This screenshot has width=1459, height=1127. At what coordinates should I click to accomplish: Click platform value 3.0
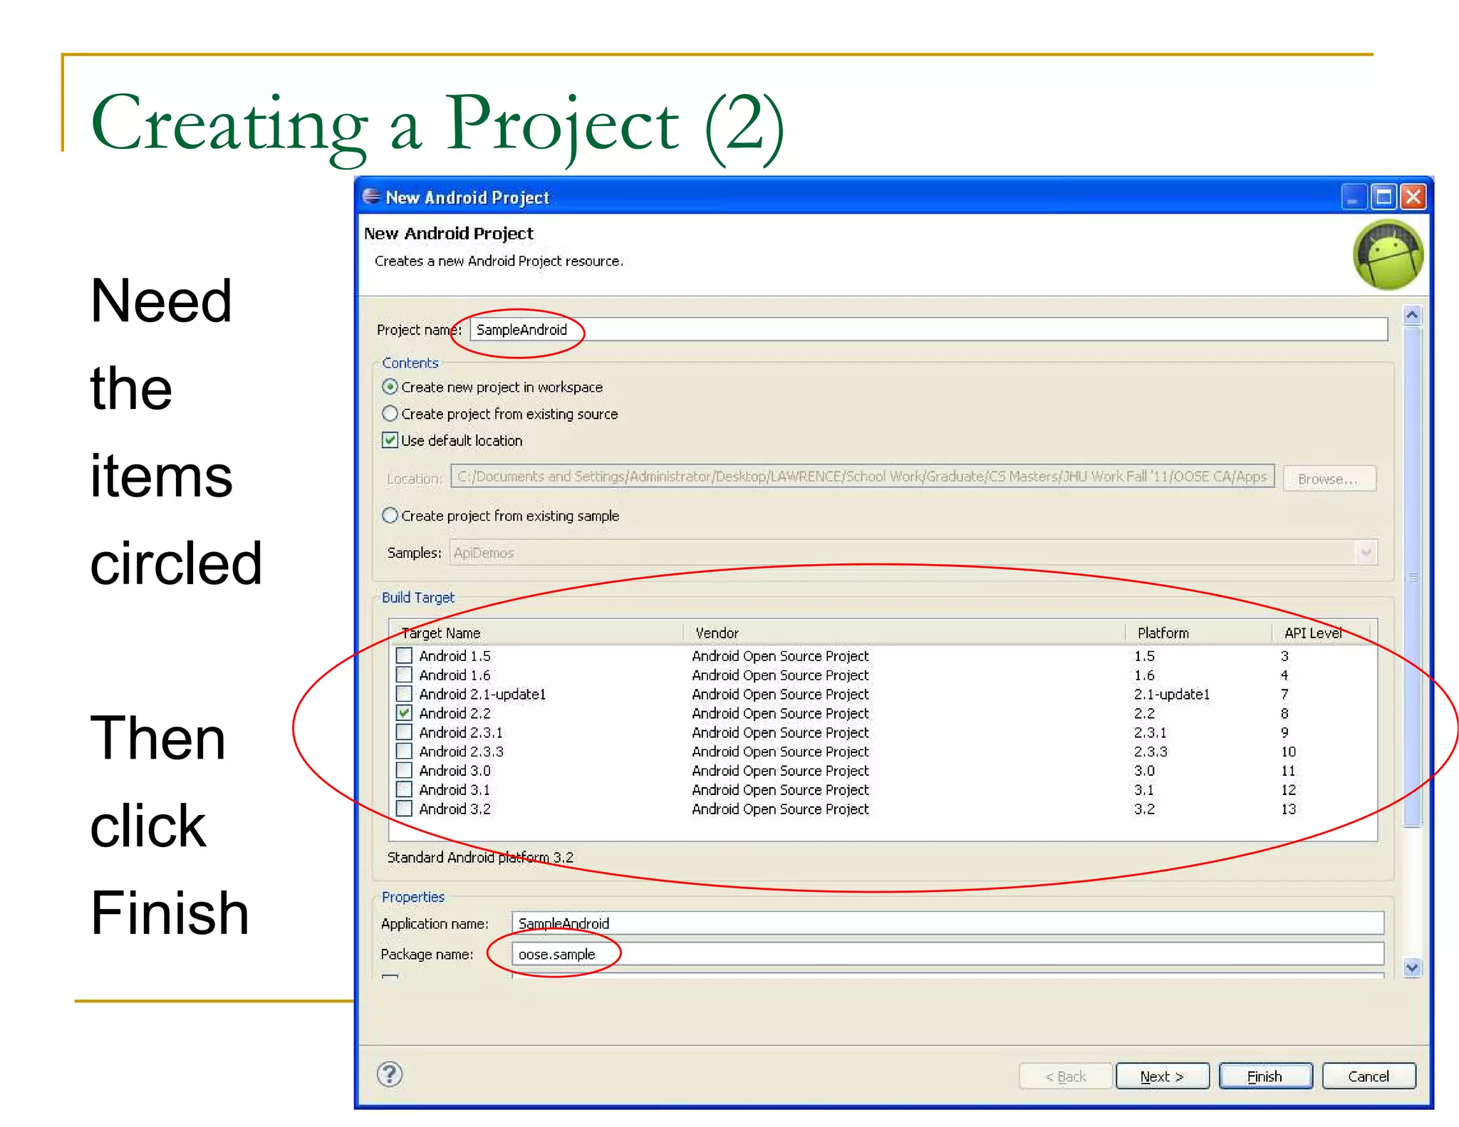[x=1144, y=771]
